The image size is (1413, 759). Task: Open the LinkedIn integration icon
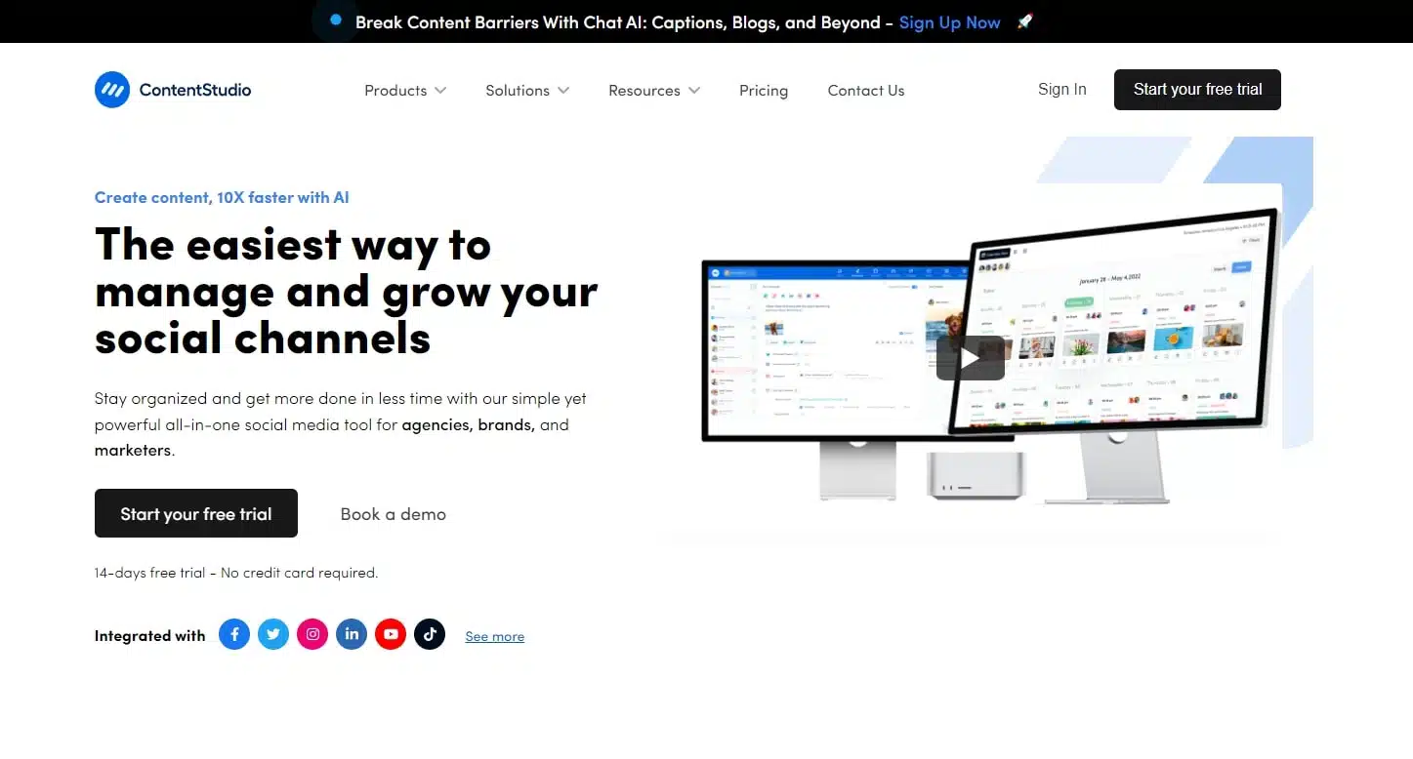[x=352, y=634]
